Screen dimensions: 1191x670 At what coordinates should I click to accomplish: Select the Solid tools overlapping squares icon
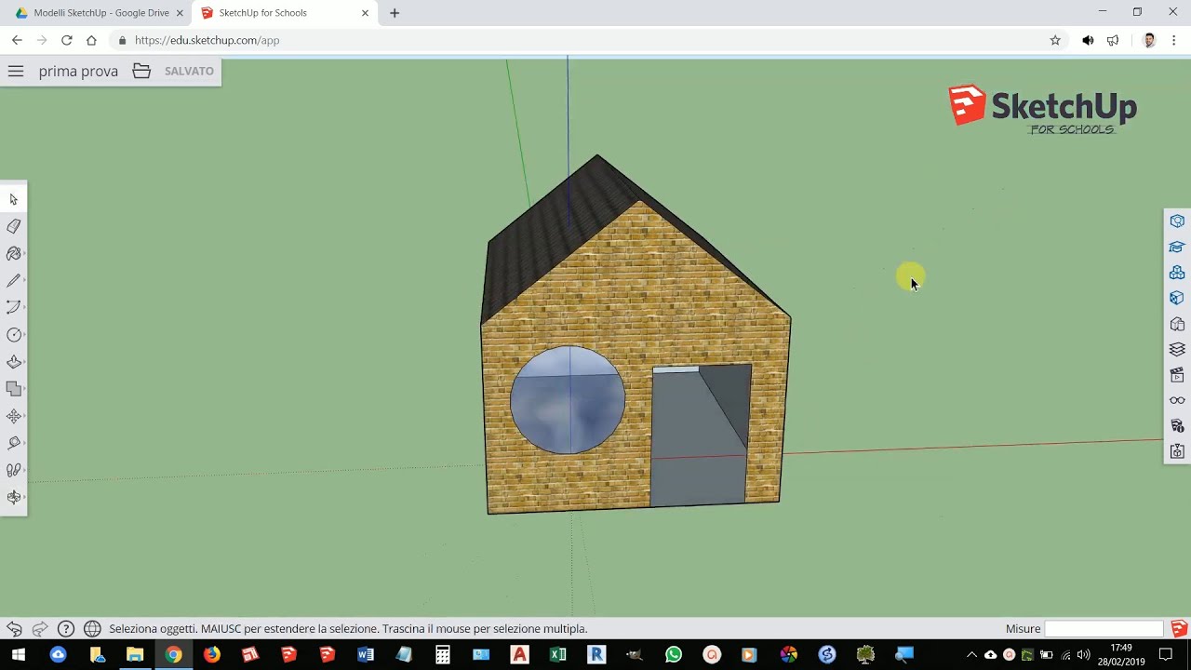pyautogui.click(x=13, y=389)
